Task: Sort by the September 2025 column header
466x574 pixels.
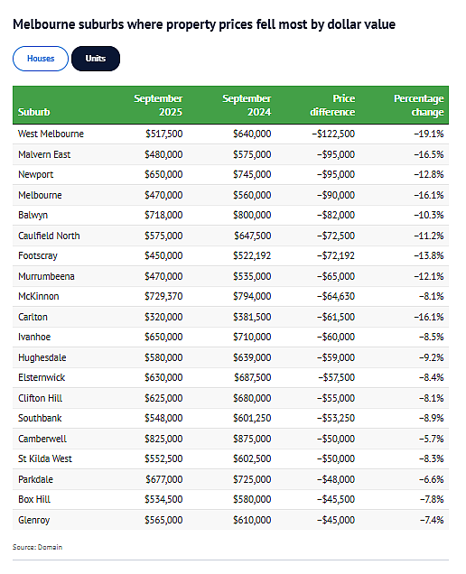Action: (158, 105)
